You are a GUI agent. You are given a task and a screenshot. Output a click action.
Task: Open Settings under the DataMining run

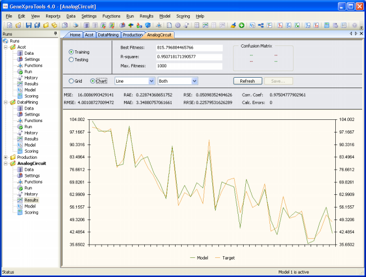coord(32,114)
